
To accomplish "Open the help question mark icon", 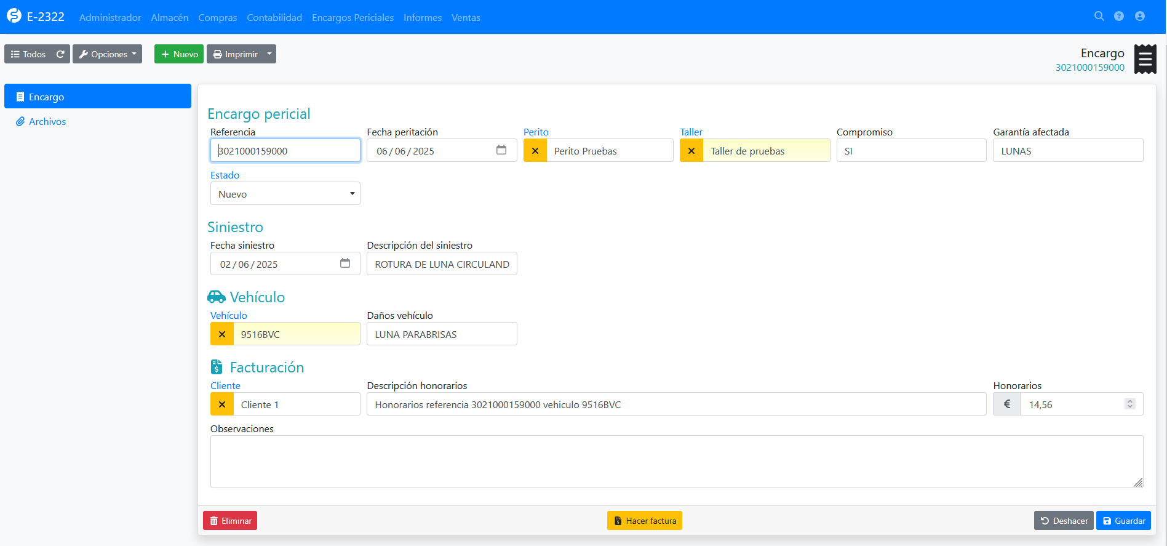I will (x=1119, y=17).
